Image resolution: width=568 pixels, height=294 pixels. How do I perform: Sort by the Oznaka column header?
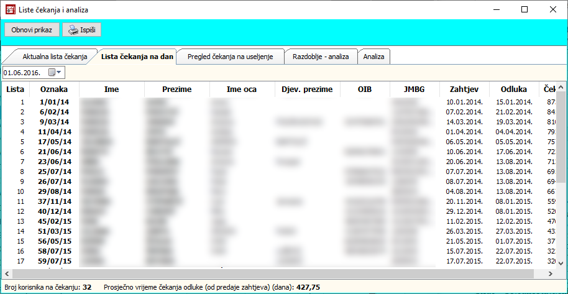coord(55,90)
